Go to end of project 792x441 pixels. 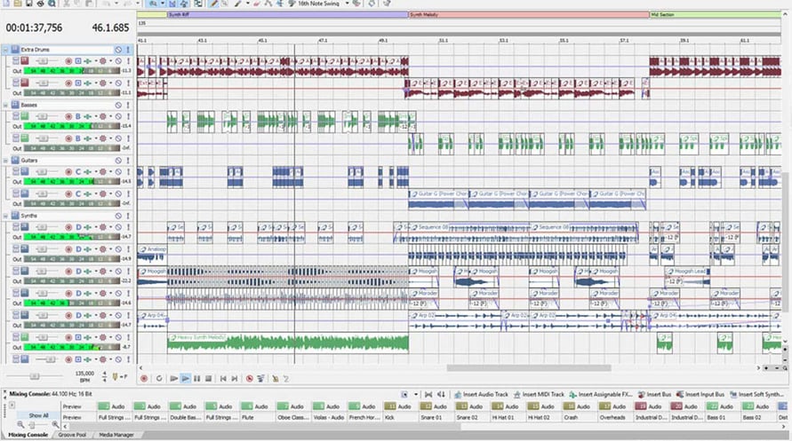tap(235, 379)
